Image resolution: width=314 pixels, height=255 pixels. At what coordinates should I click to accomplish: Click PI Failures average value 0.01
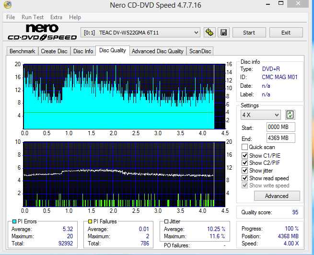144,229
